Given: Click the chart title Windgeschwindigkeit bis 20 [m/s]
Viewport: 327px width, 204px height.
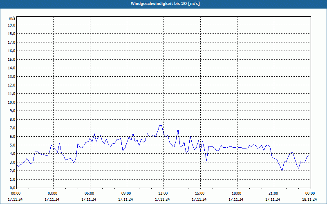Looking at the screenshot, I should (x=165, y=4).
